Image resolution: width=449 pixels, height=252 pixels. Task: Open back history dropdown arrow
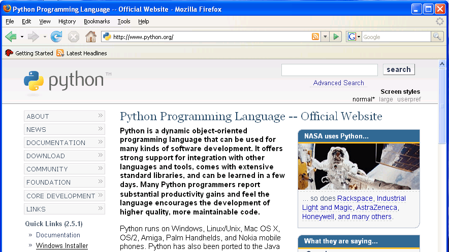[22, 37]
